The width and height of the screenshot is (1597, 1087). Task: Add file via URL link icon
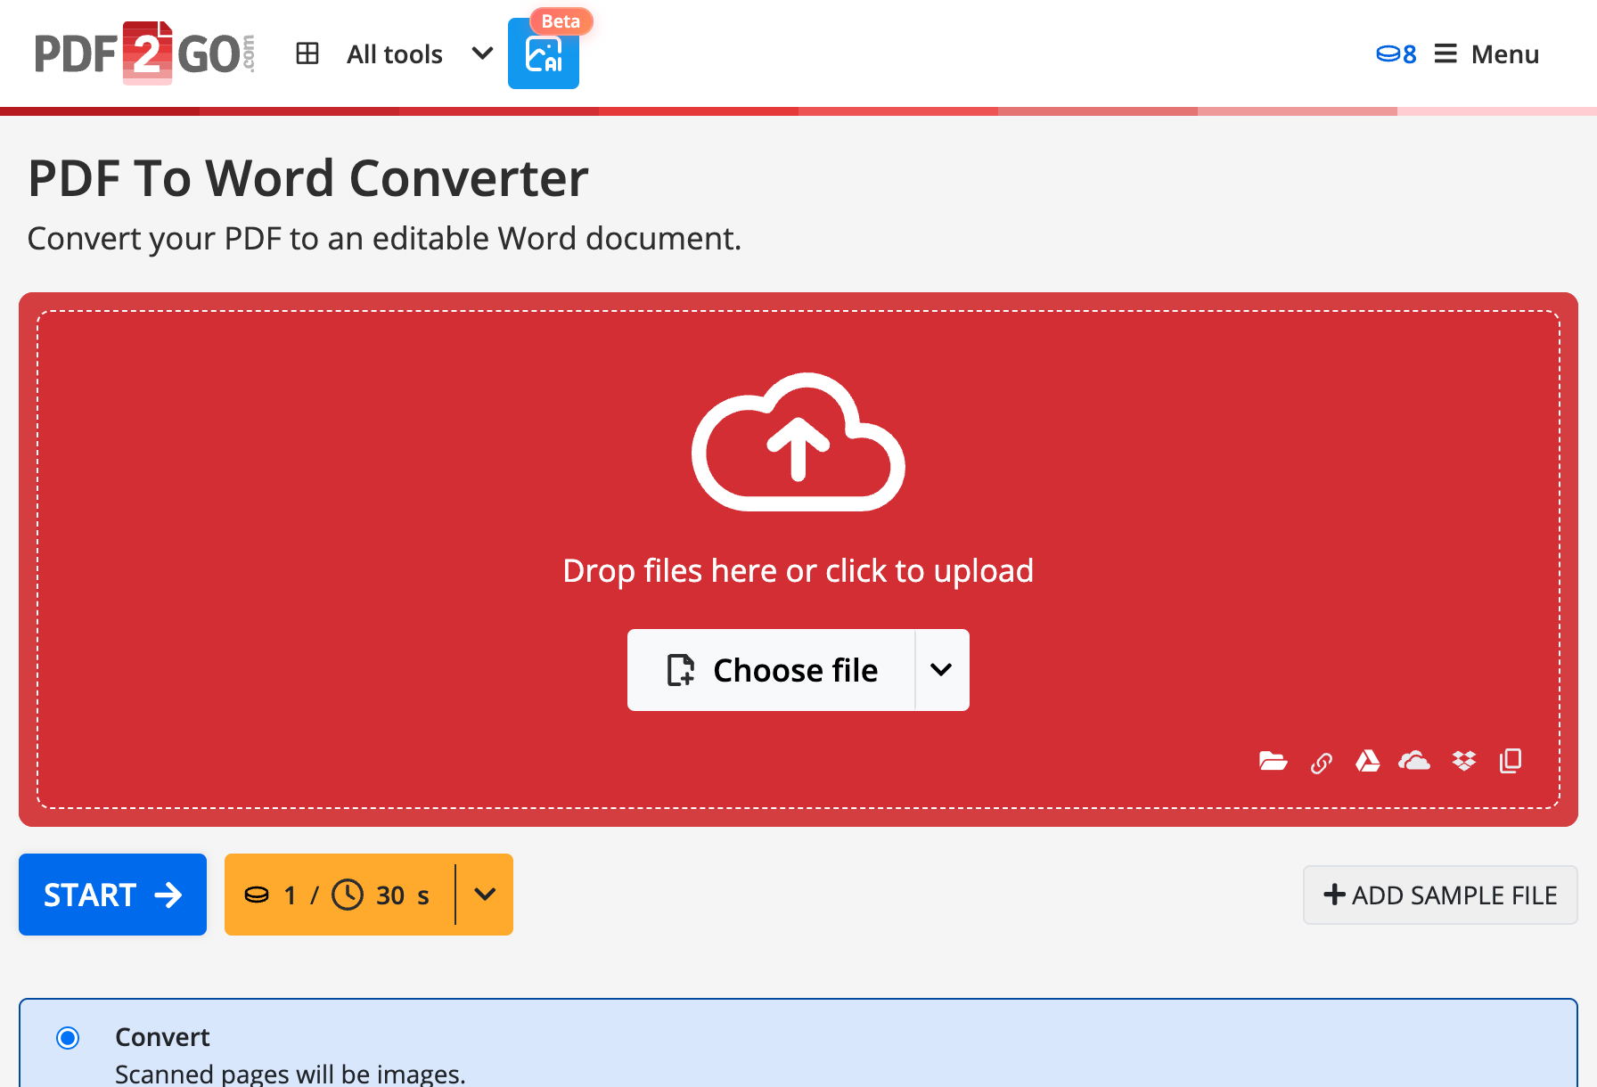pyautogui.click(x=1321, y=763)
